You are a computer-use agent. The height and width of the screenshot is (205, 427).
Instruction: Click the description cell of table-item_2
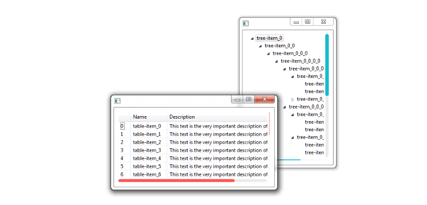pos(218,142)
